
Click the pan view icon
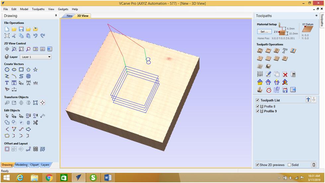(x=7, y=49)
